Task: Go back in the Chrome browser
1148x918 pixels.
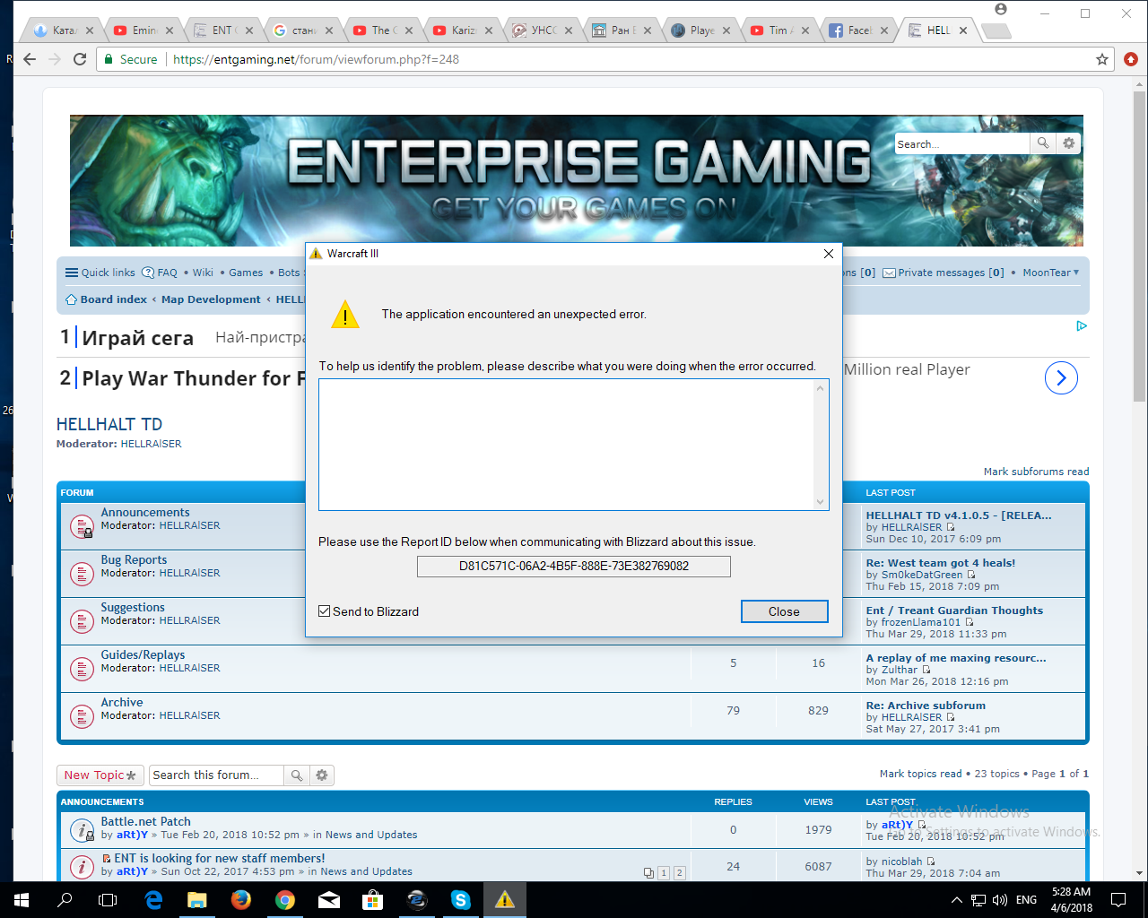Action: coord(30,59)
